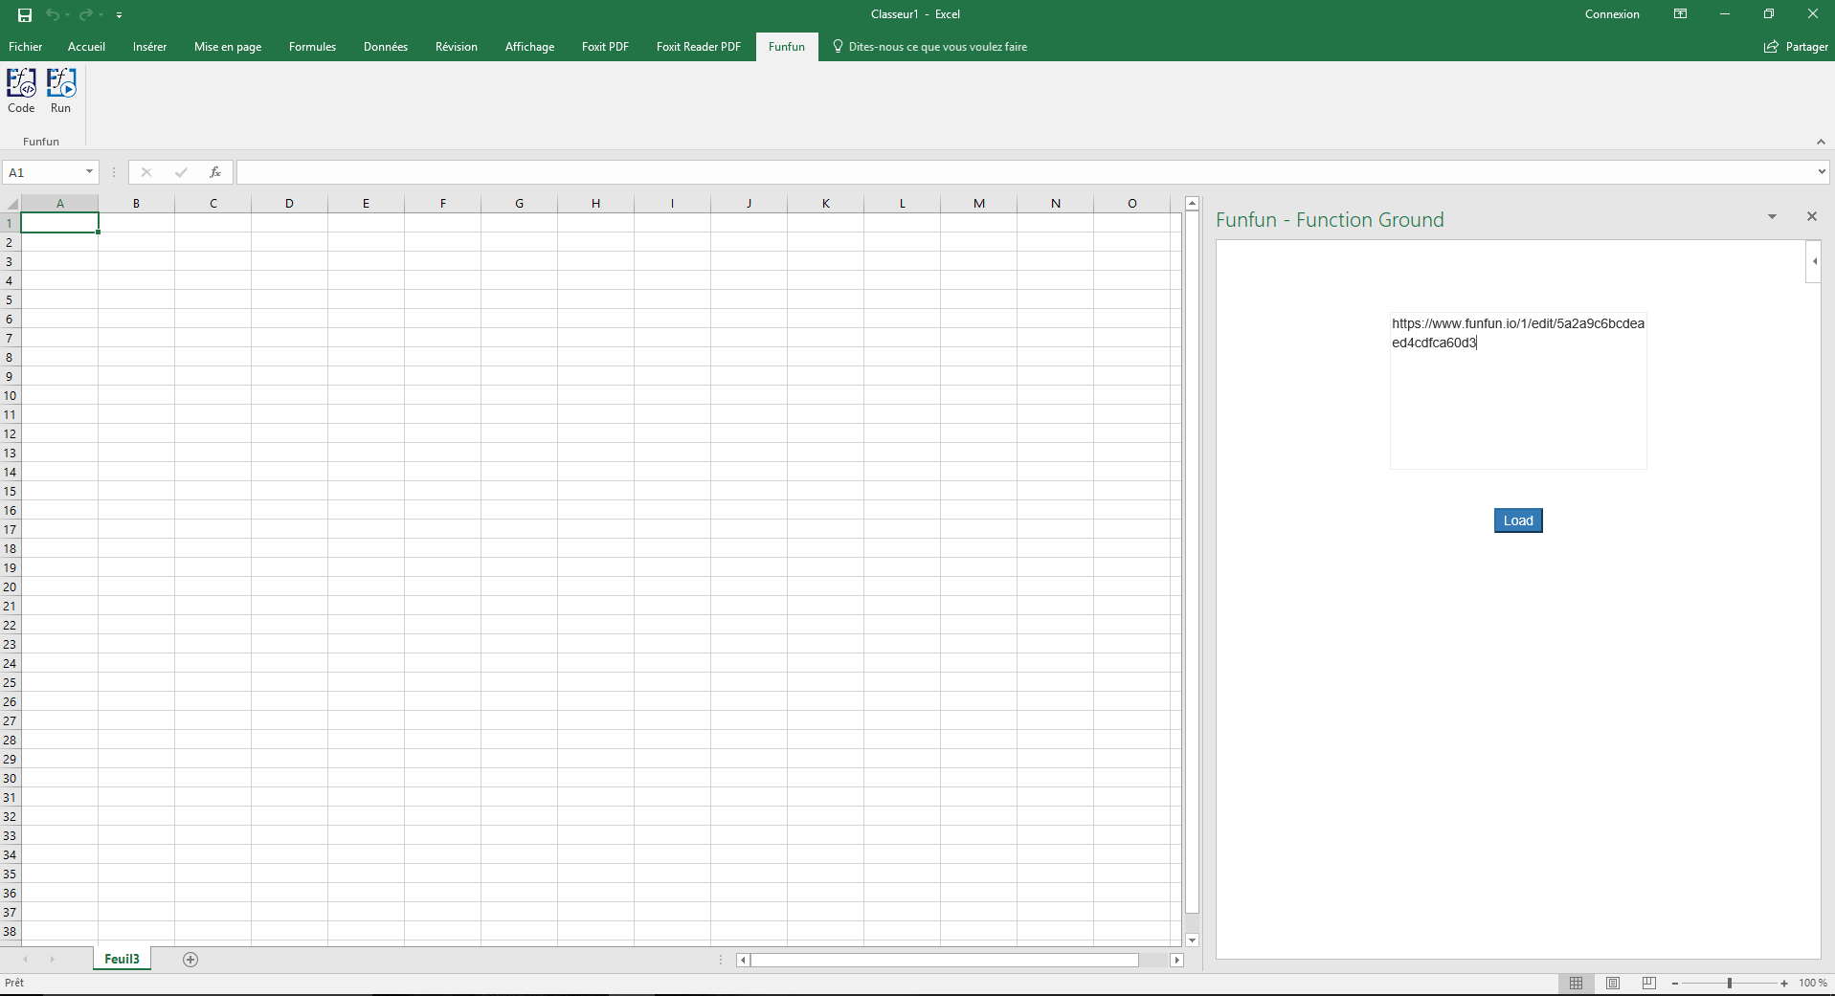
Task: Open zoom dialog via 100 % label
Action: pyautogui.click(x=1813, y=984)
